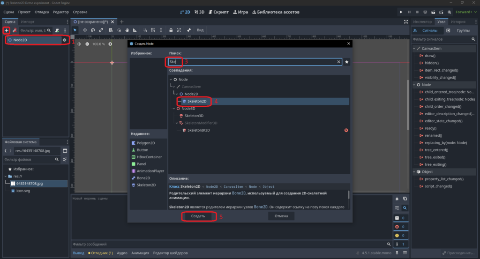
Task: Run the project with play icon
Action: coord(401,12)
